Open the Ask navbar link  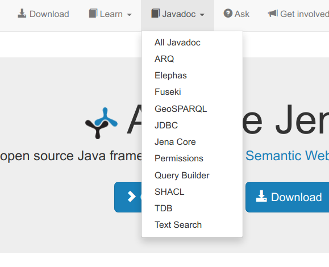point(236,14)
